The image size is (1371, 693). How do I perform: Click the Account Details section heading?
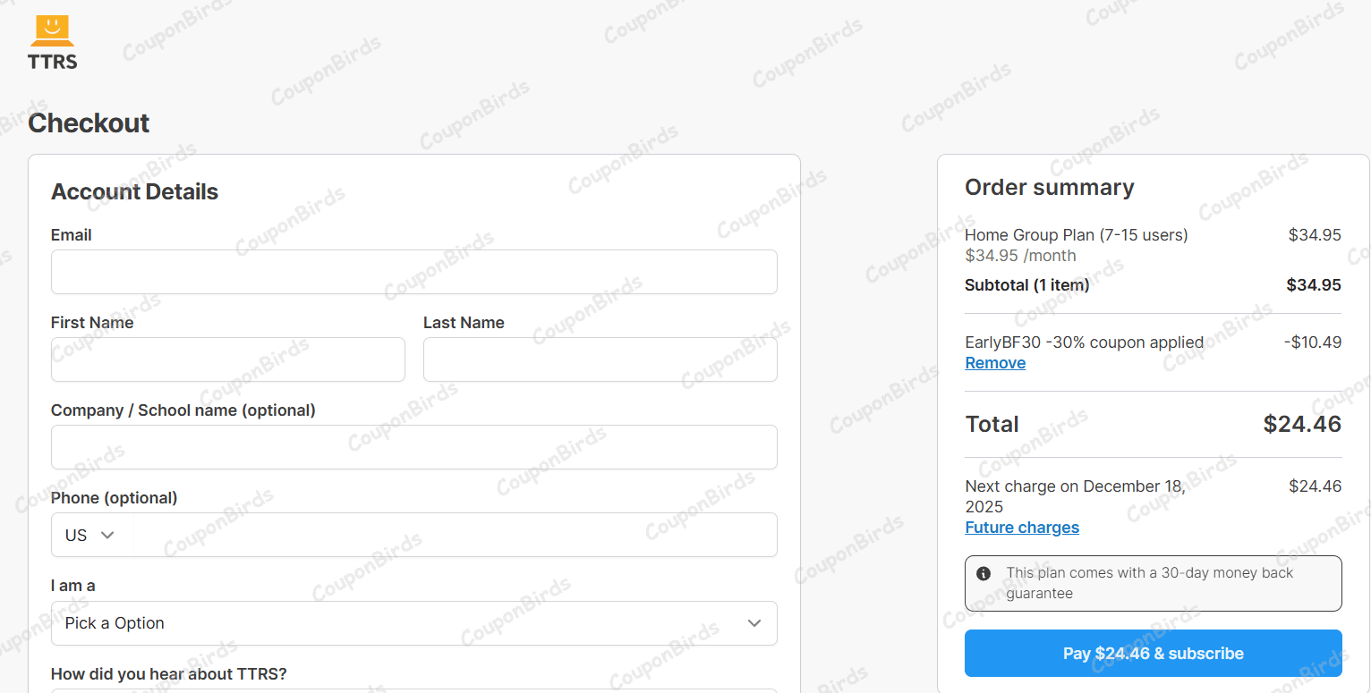click(134, 192)
